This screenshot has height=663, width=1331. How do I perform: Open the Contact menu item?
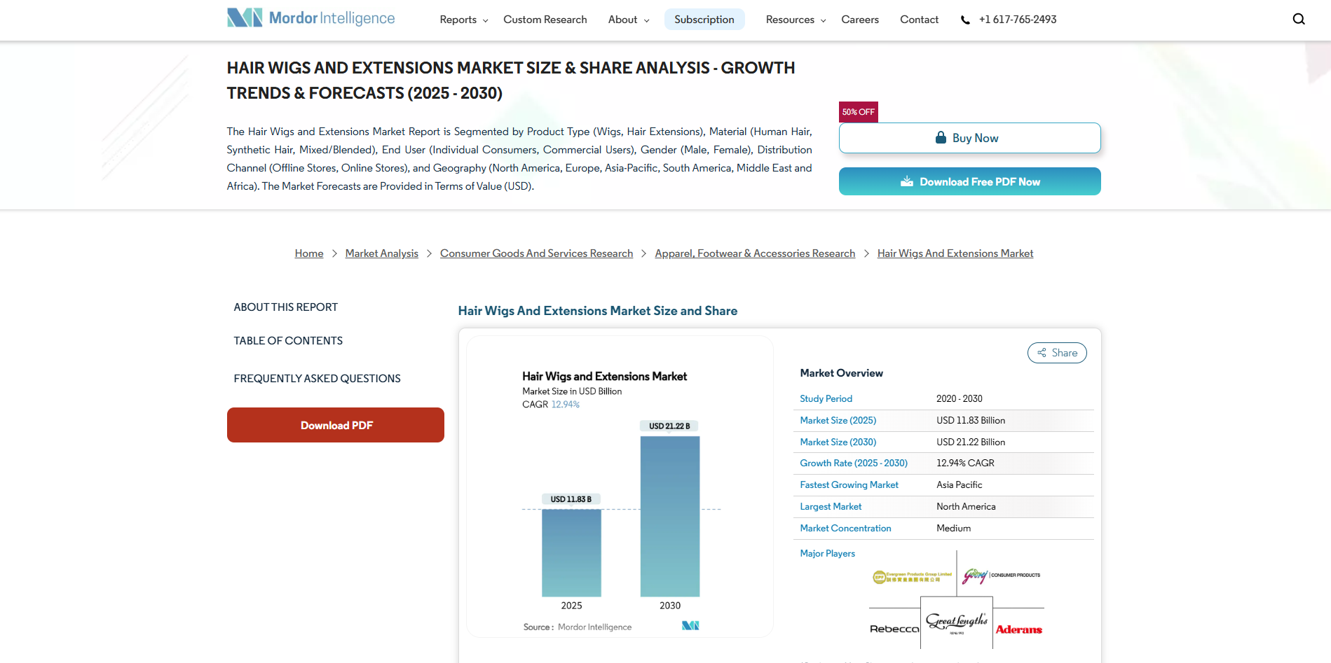tap(919, 20)
